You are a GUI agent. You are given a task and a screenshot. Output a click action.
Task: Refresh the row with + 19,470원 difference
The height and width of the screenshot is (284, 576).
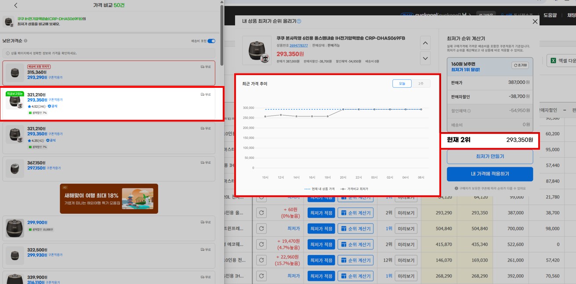coord(262,244)
